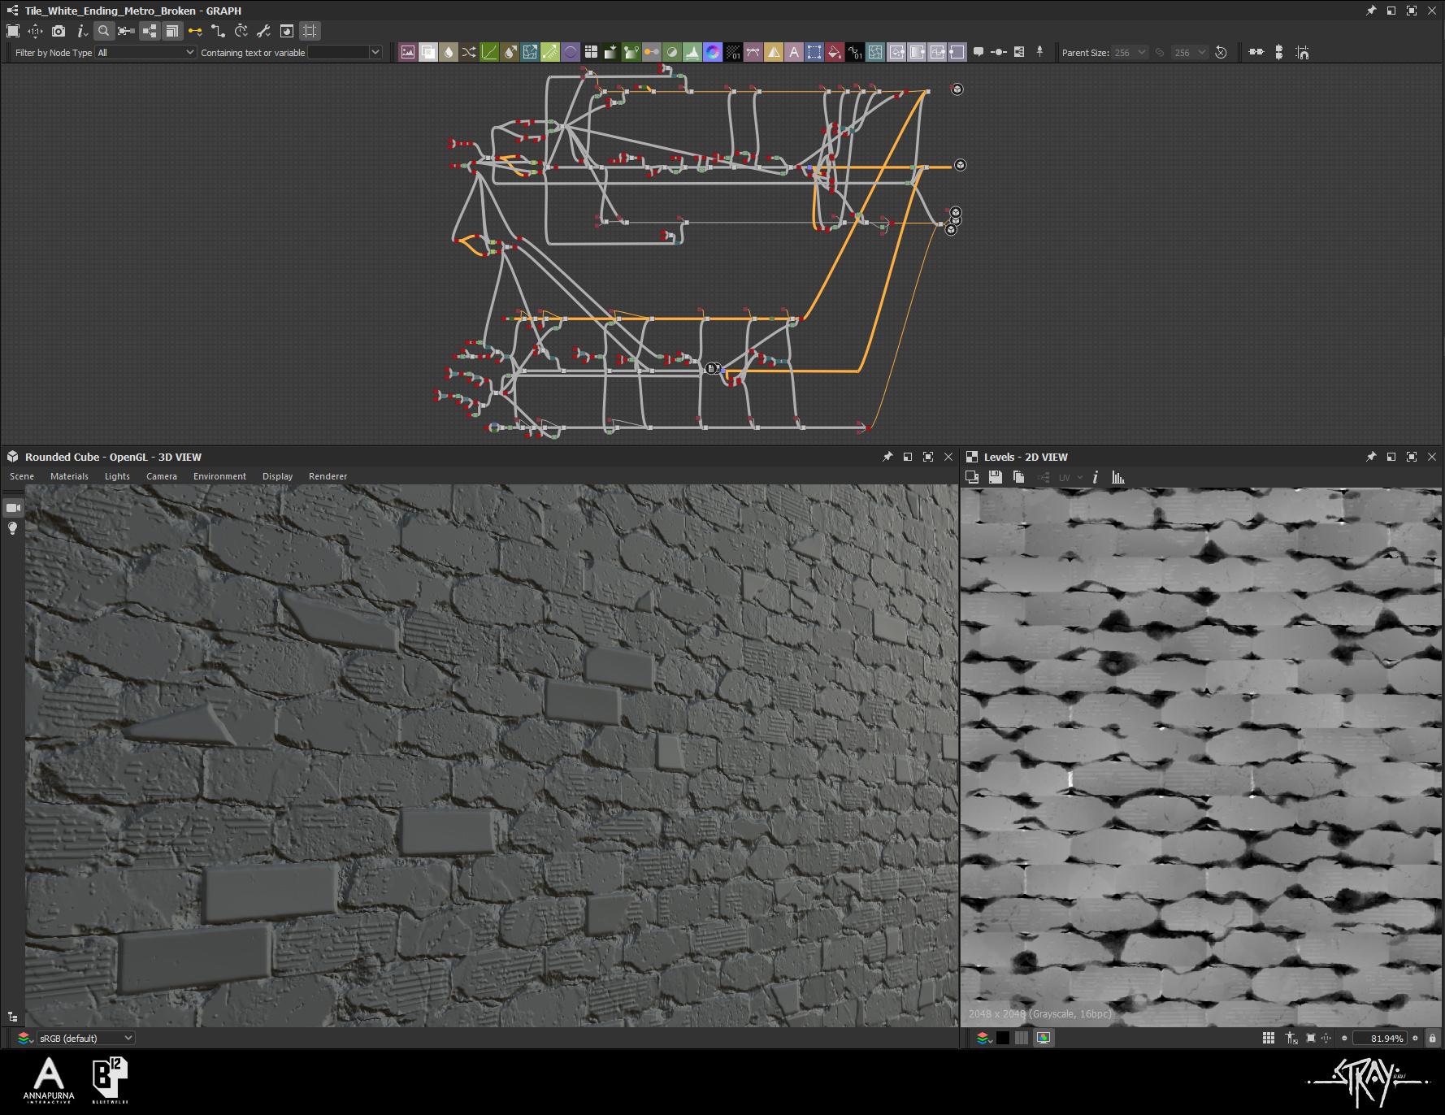The height and width of the screenshot is (1115, 1445).
Task: Click the Blend node icon
Action: [x=427, y=52]
